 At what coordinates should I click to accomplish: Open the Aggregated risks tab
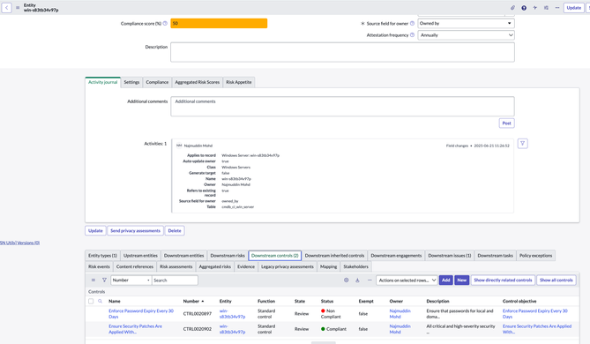point(215,266)
